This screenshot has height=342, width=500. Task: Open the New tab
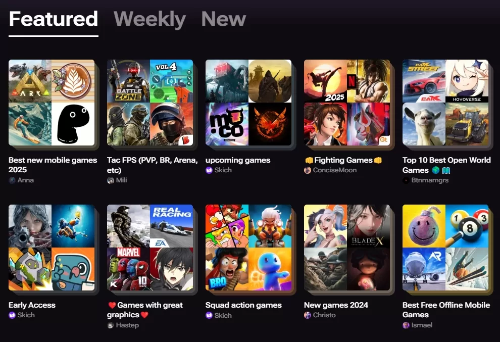pyautogui.click(x=224, y=19)
